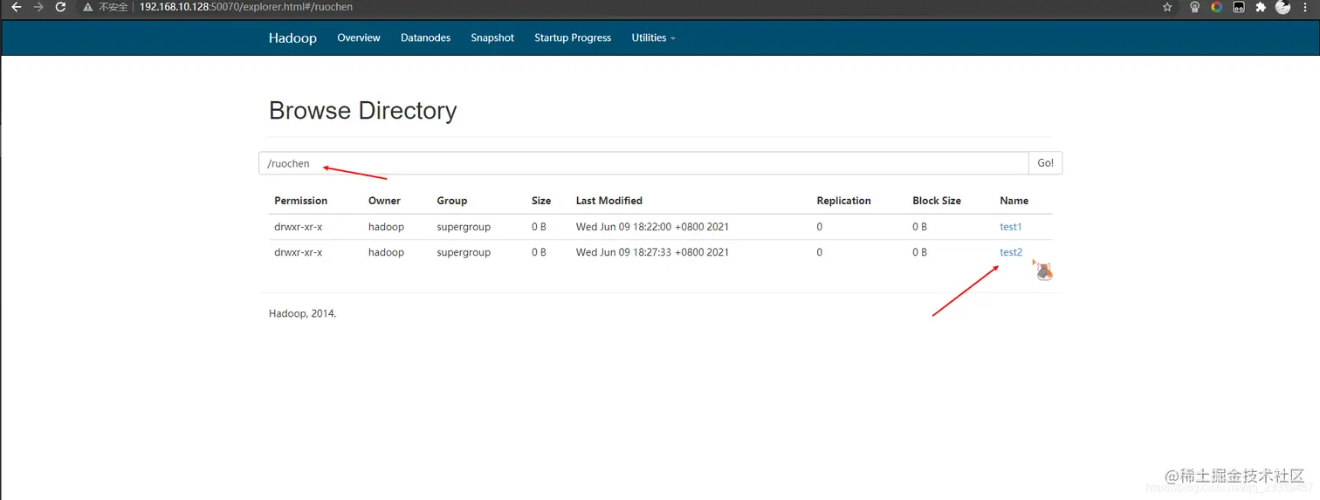
Task: Click the test2 row's supergroup cell
Action: 464,252
